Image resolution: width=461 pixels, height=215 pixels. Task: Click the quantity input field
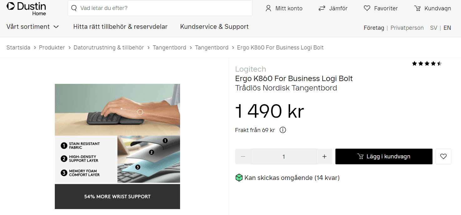pyautogui.click(x=284, y=156)
